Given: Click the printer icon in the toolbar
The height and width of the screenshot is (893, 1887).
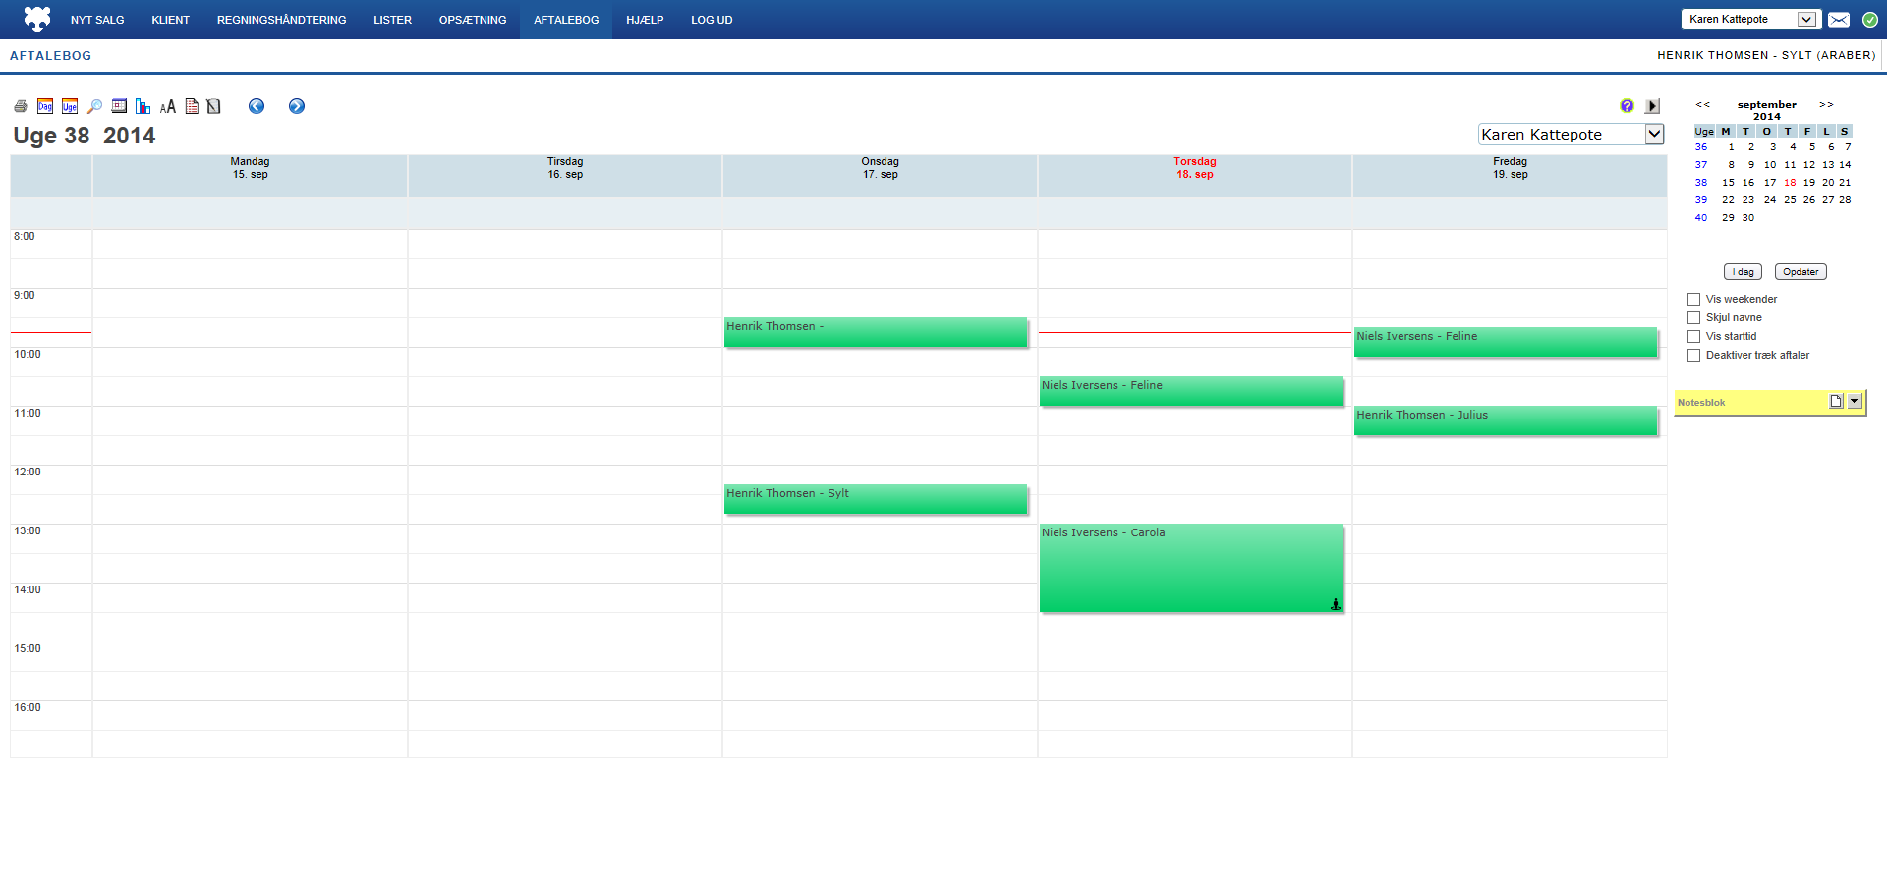Looking at the screenshot, I should (x=21, y=106).
